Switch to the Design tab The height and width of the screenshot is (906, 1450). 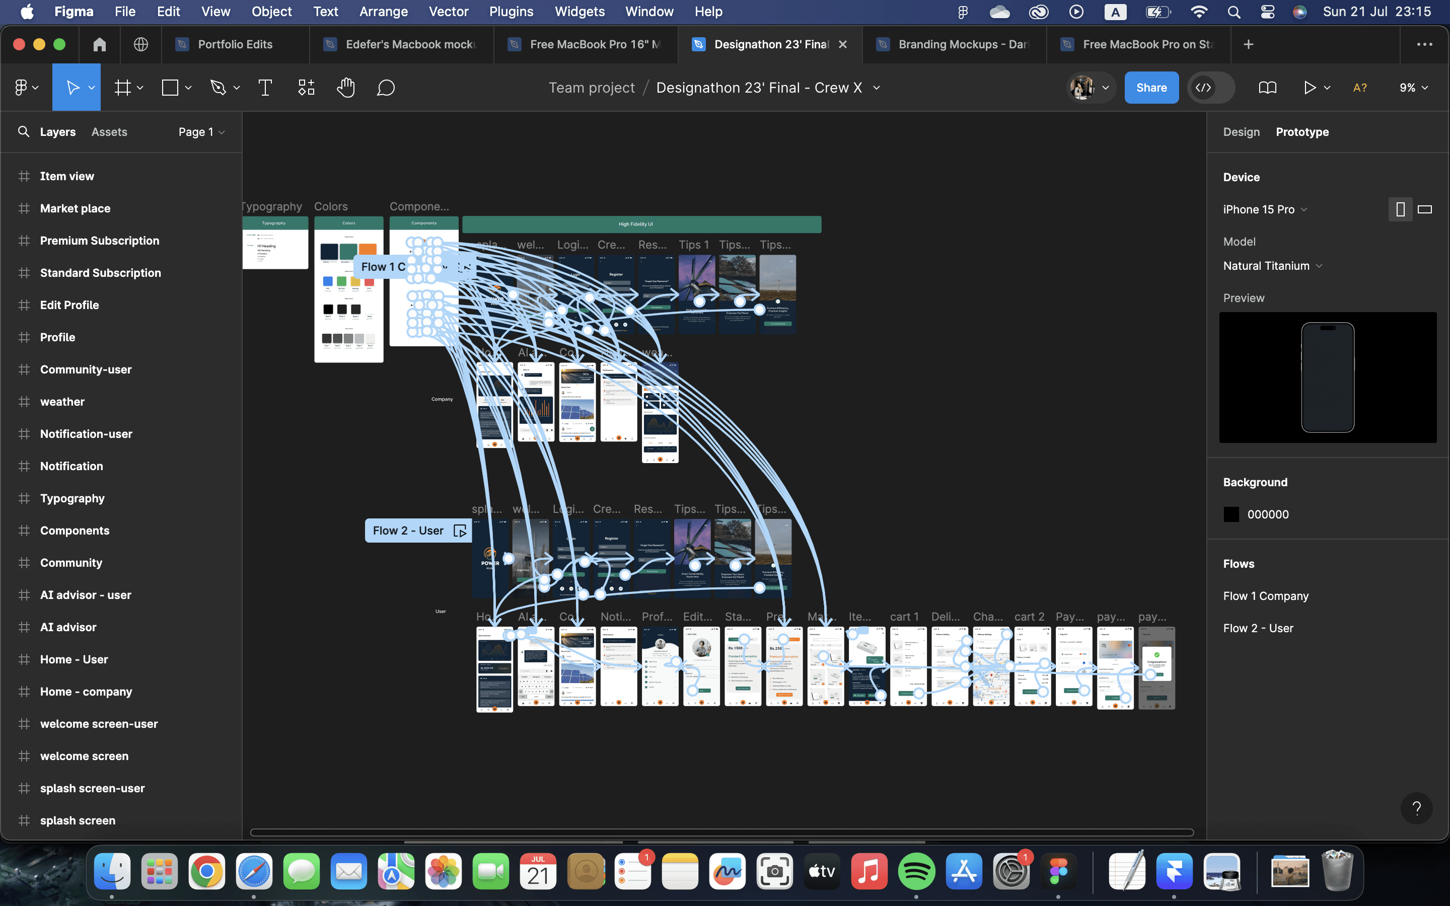[x=1241, y=132]
